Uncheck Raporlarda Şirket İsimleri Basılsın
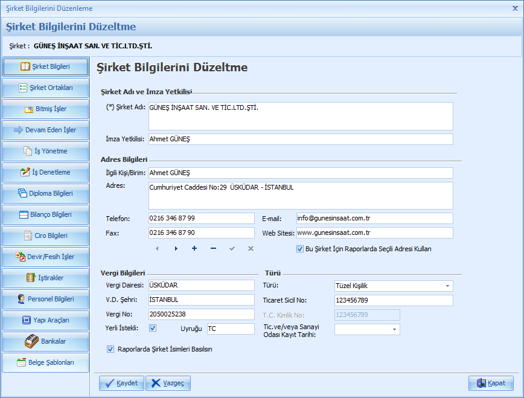 pyautogui.click(x=110, y=348)
